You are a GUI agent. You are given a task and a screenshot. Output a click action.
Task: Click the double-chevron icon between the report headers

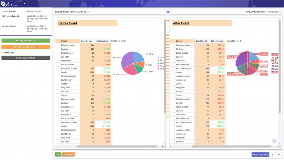(x=168, y=12)
